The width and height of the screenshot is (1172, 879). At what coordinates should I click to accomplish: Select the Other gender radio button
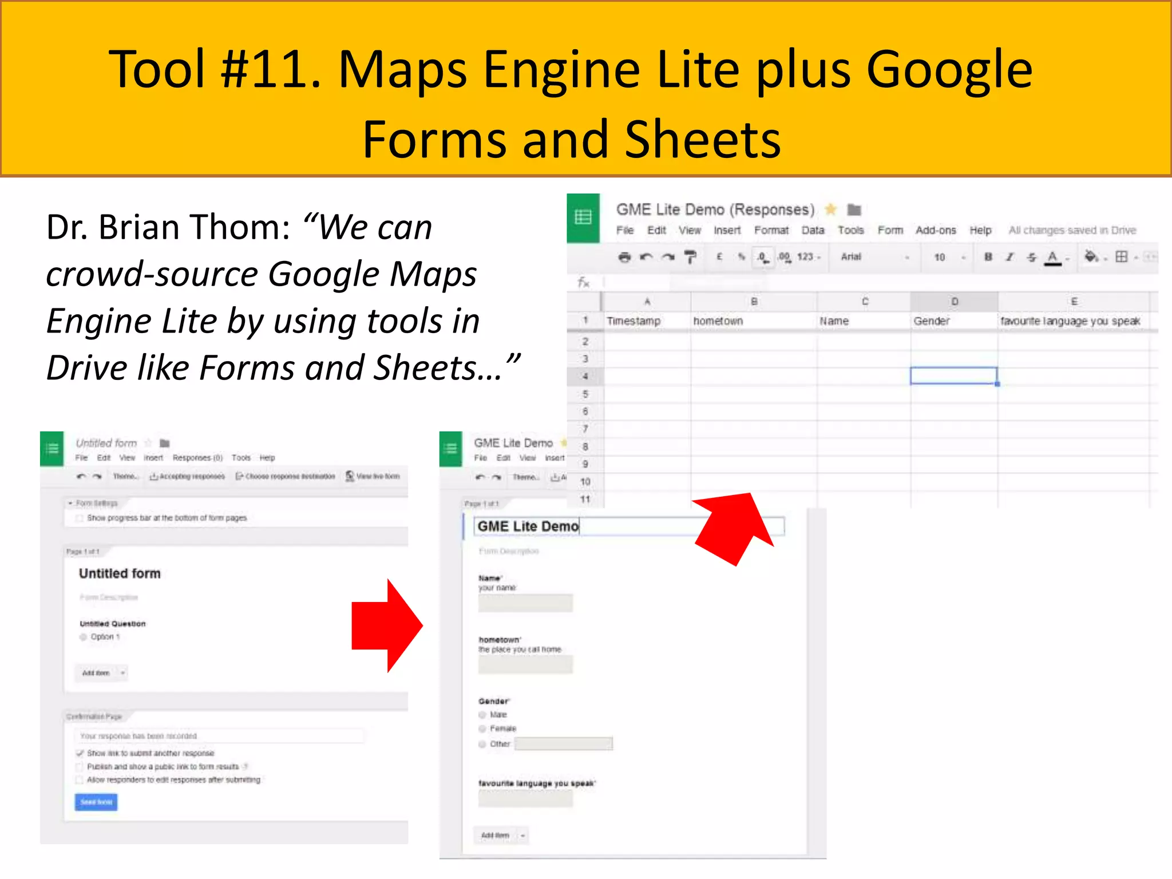[x=482, y=744]
